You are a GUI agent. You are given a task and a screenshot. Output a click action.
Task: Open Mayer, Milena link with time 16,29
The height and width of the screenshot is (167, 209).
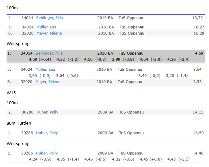click(x=49, y=33)
